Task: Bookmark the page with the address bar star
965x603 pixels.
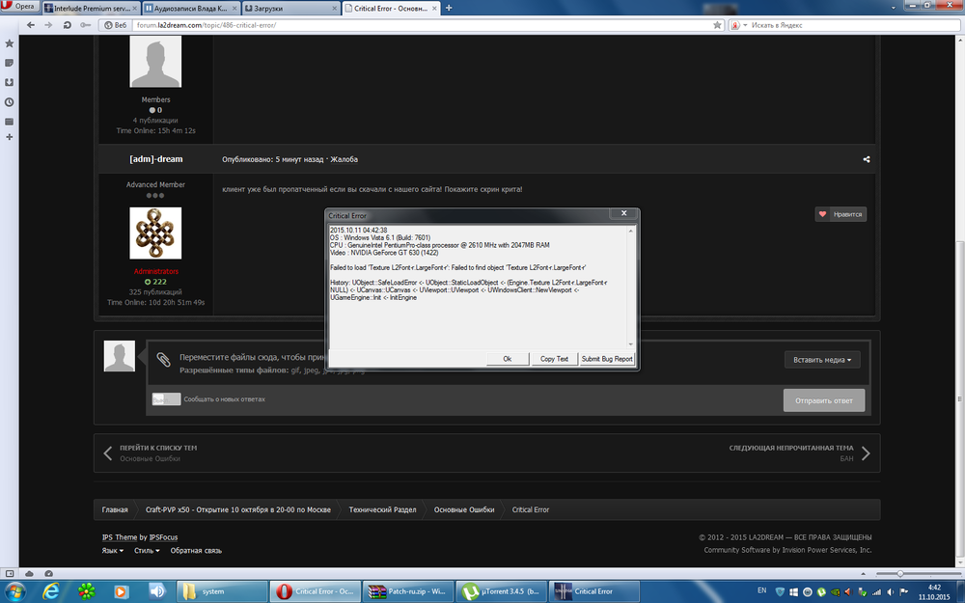Action: click(717, 24)
